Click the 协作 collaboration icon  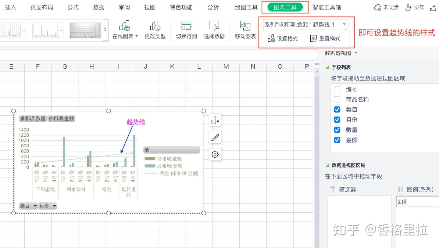409,7
